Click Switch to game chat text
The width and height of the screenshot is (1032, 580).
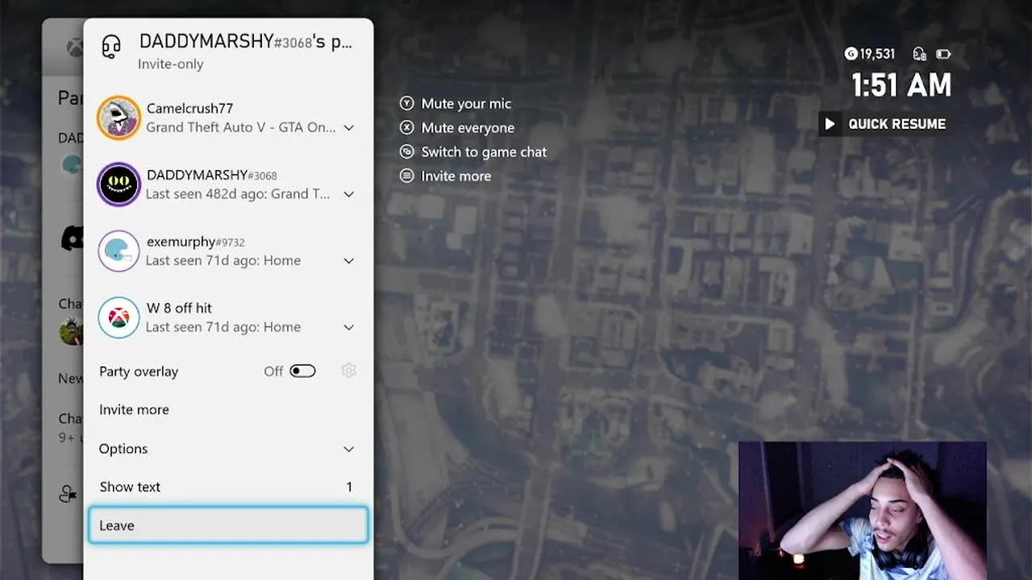click(484, 152)
